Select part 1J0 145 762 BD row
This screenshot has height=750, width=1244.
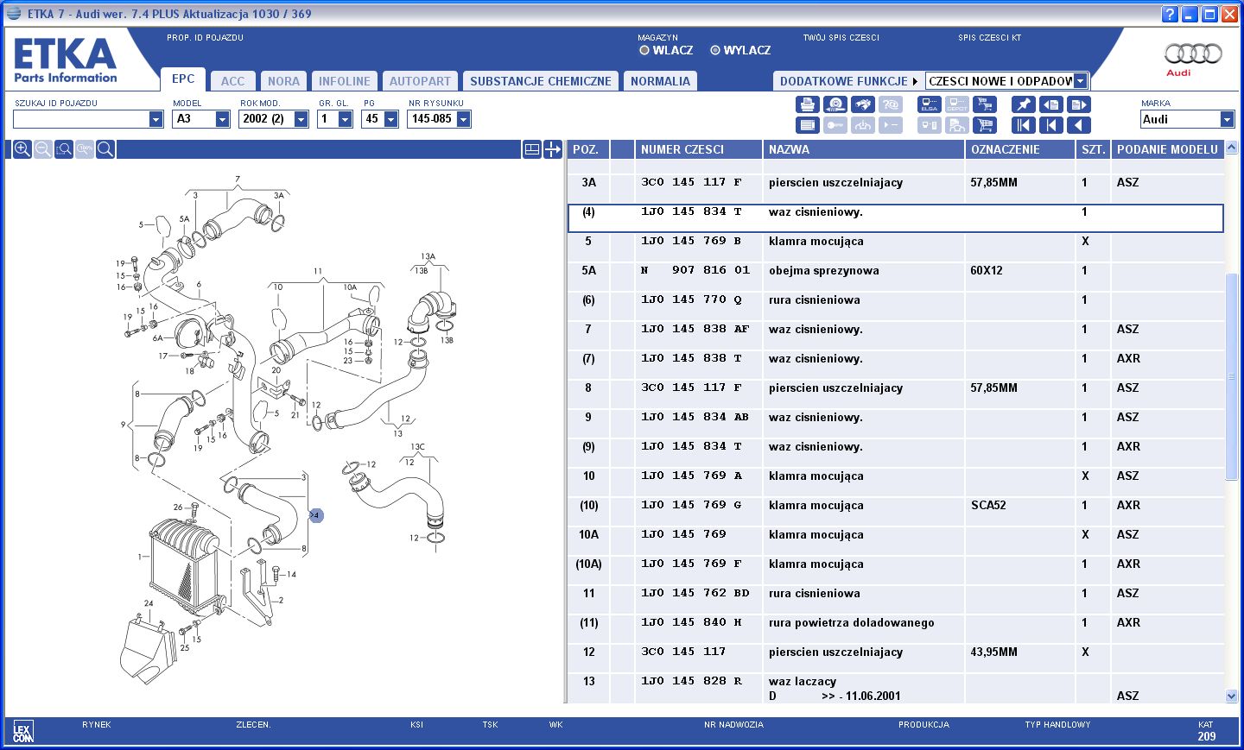[895, 600]
